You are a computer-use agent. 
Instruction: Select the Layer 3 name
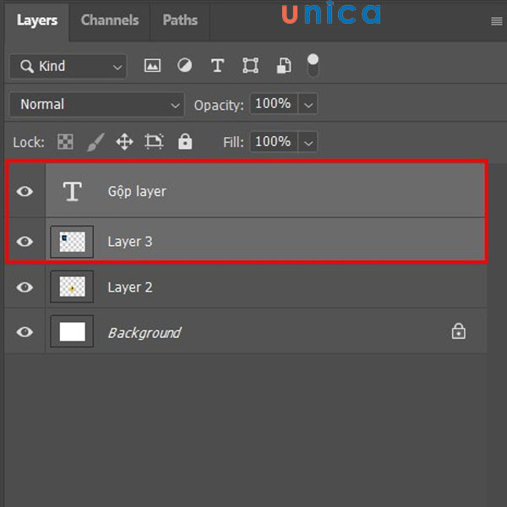[130, 242]
